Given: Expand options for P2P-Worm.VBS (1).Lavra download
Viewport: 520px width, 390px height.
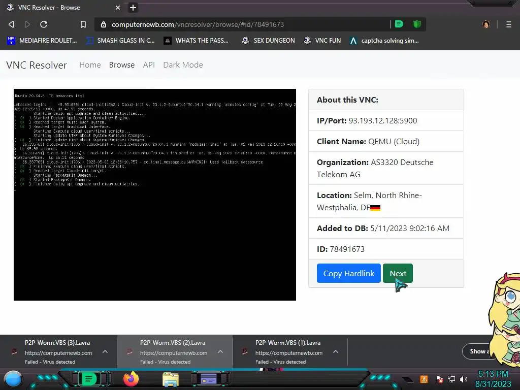Looking at the screenshot, I should tap(336, 351).
